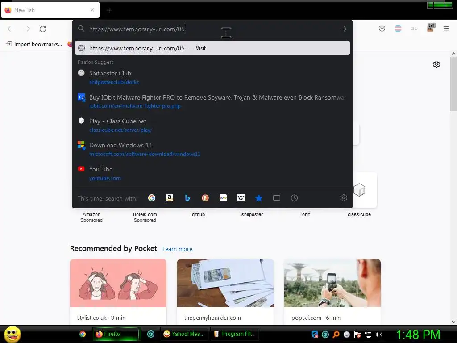The width and height of the screenshot is (457, 343).
Task: Open a new tab with plus button
Action: pyautogui.click(x=109, y=10)
